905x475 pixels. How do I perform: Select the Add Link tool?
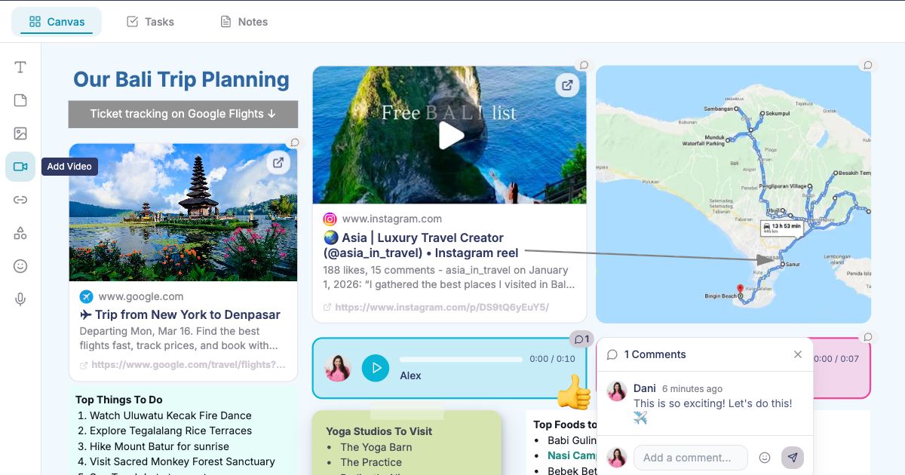coord(20,199)
